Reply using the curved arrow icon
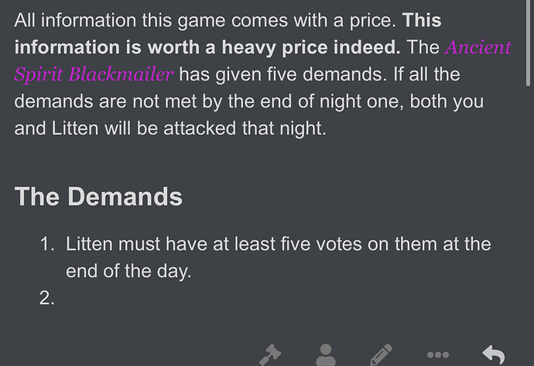 pos(494,354)
